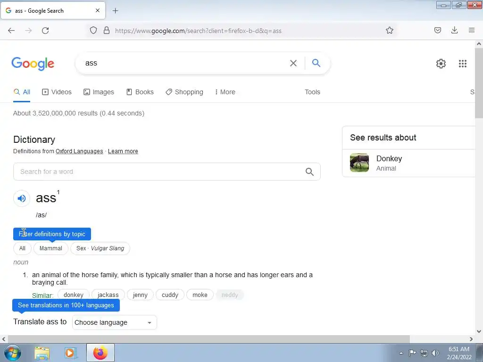This screenshot has width=483, height=362.
Task: Open the Firefox downloads panel
Action: (454, 30)
